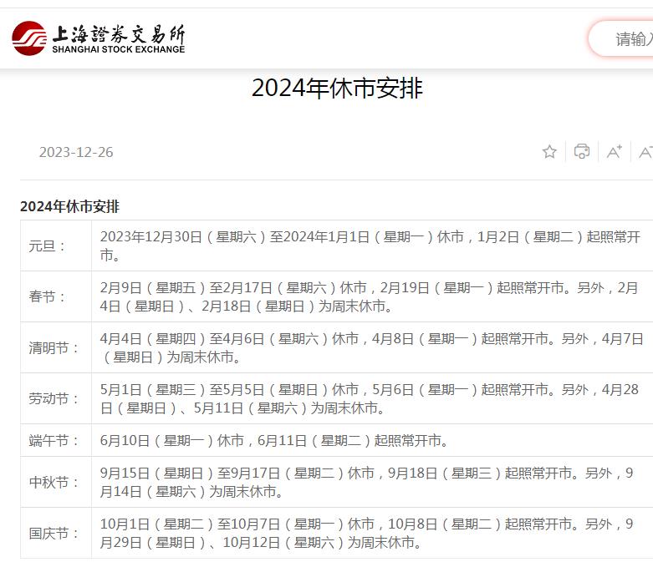Image resolution: width=653 pixels, height=562 pixels.
Task: Click the Shanghai Stock Exchange logo
Action: click(99, 38)
